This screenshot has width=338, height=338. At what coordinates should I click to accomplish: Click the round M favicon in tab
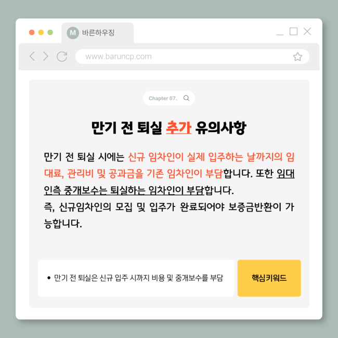[73, 33]
